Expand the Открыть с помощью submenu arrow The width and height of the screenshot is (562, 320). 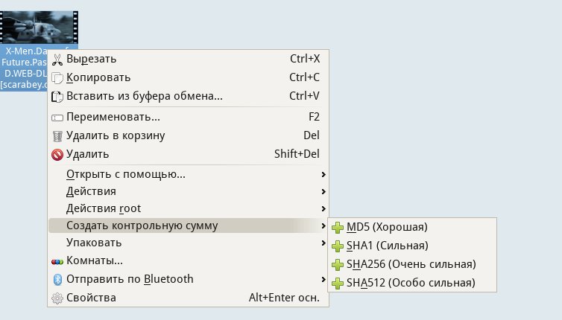323,175
